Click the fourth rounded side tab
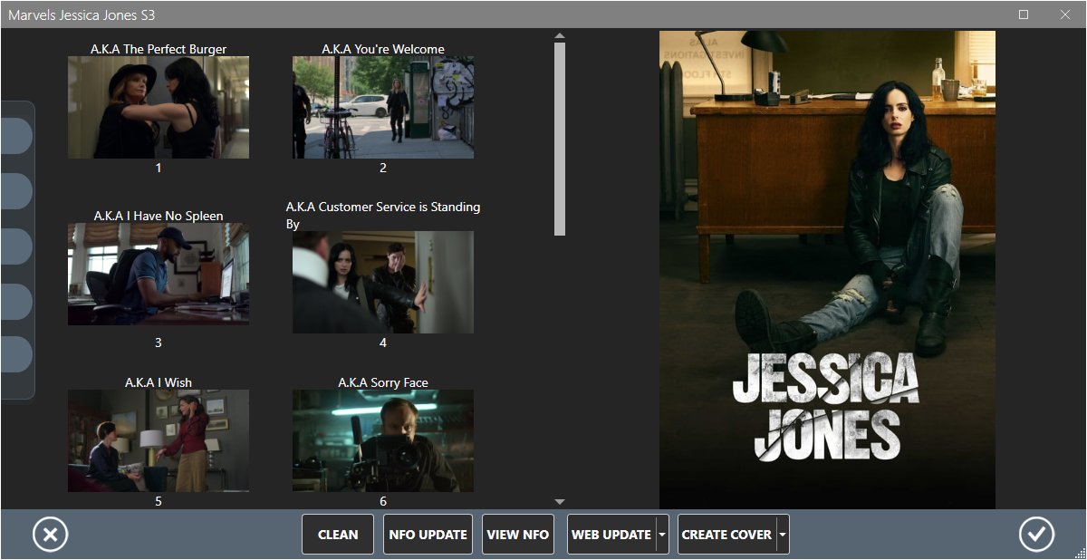This screenshot has width=1087, height=560. [15, 301]
